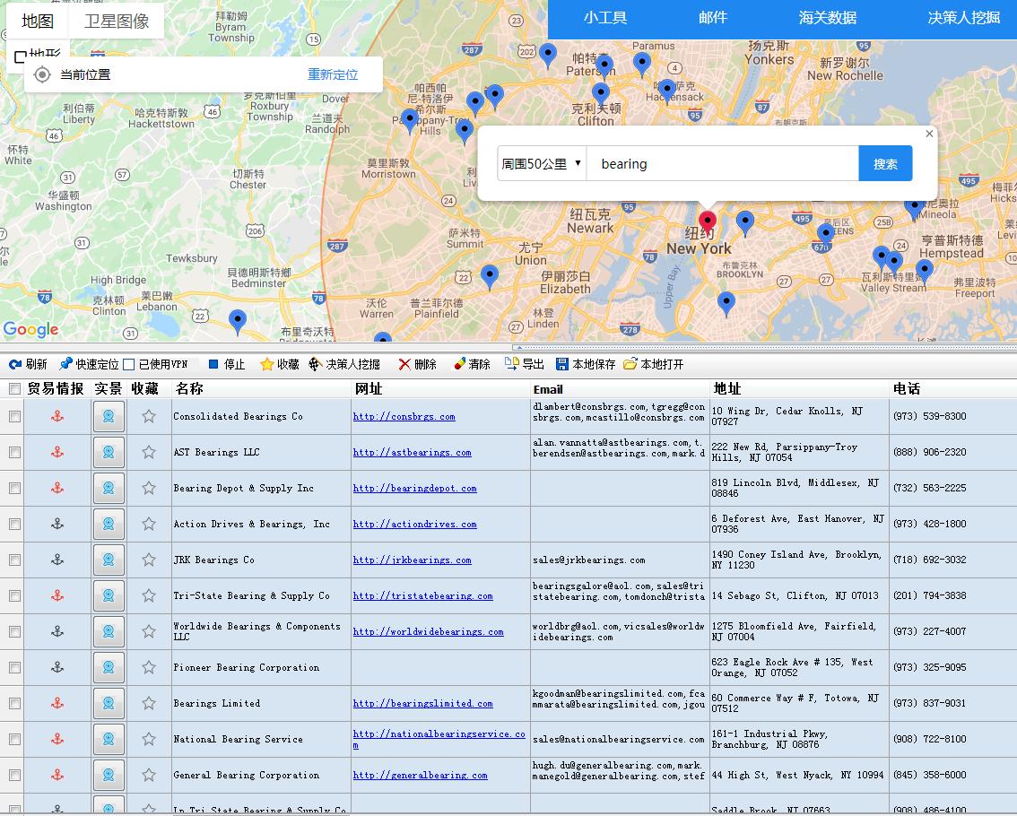The width and height of the screenshot is (1017, 816).
Task: Click the 当前位置 location target icon
Action: click(42, 74)
